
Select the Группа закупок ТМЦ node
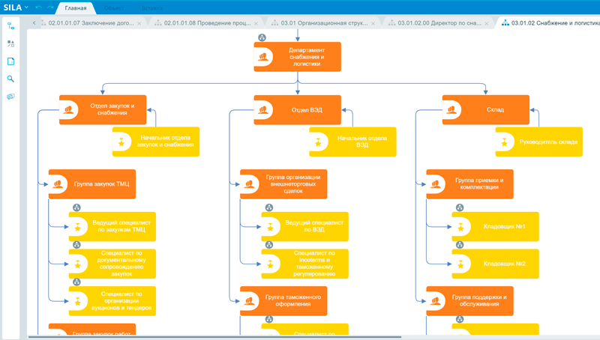[92, 183]
